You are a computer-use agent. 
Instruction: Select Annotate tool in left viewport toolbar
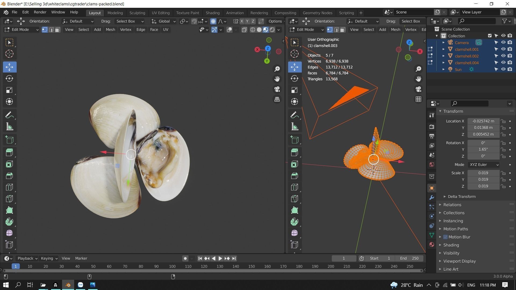pos(9,115)
